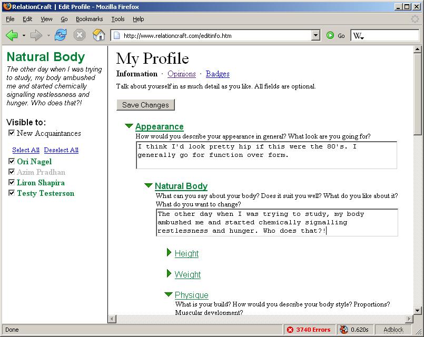Click the Adblock status bar item
Screen dimensions: 424x337
pos(393,330)
